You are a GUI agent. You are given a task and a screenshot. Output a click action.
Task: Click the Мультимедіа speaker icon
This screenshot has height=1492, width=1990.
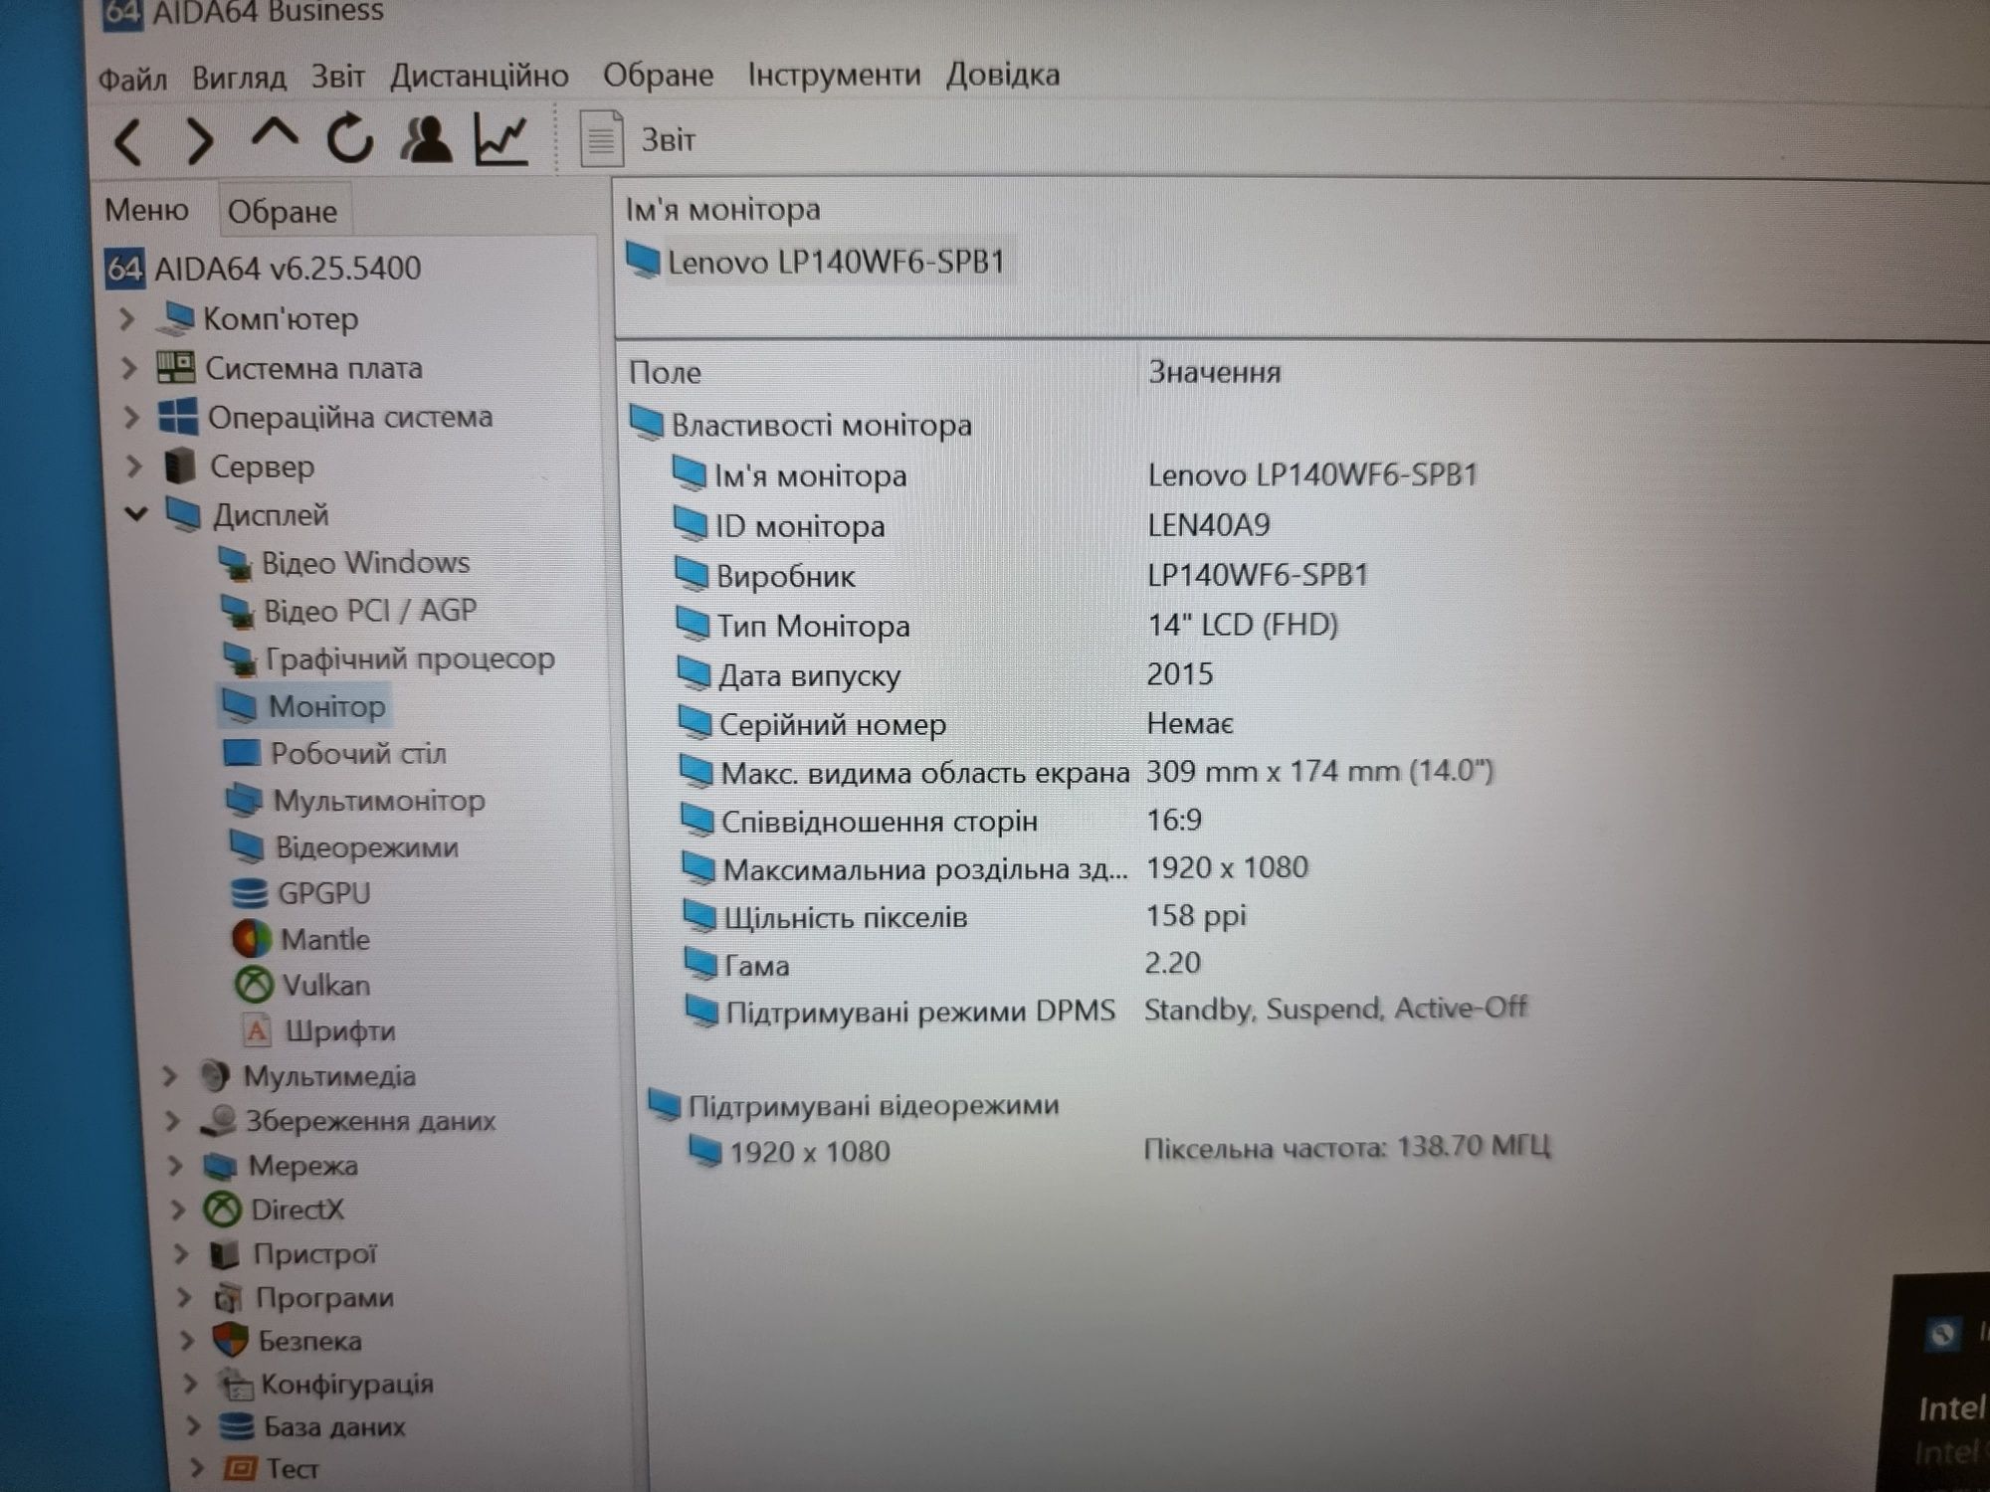pos(213,1076)
